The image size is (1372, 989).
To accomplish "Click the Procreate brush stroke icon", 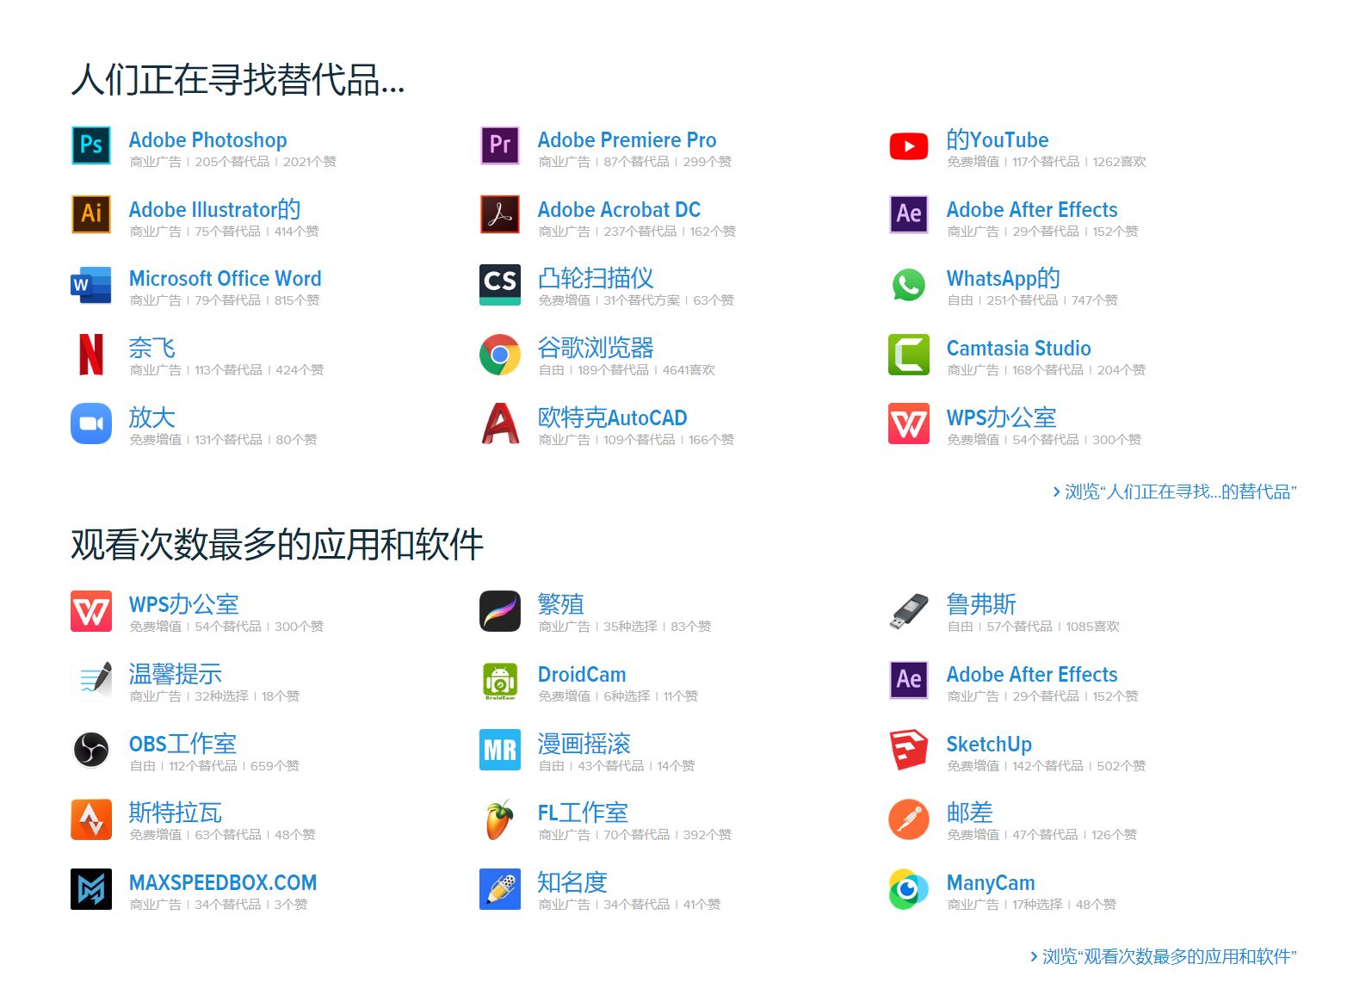I will [x=500, y=610].
